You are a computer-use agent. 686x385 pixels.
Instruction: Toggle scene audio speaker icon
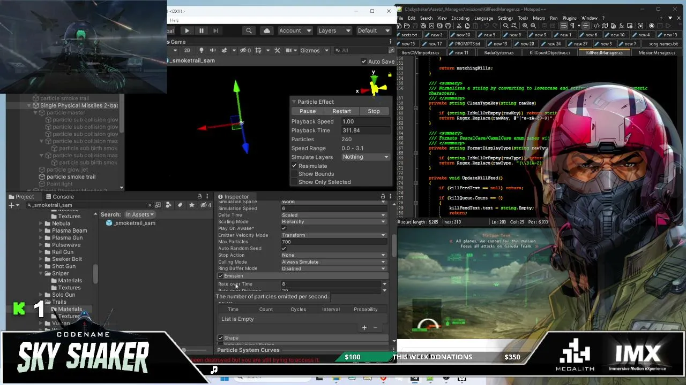[212, 50]
